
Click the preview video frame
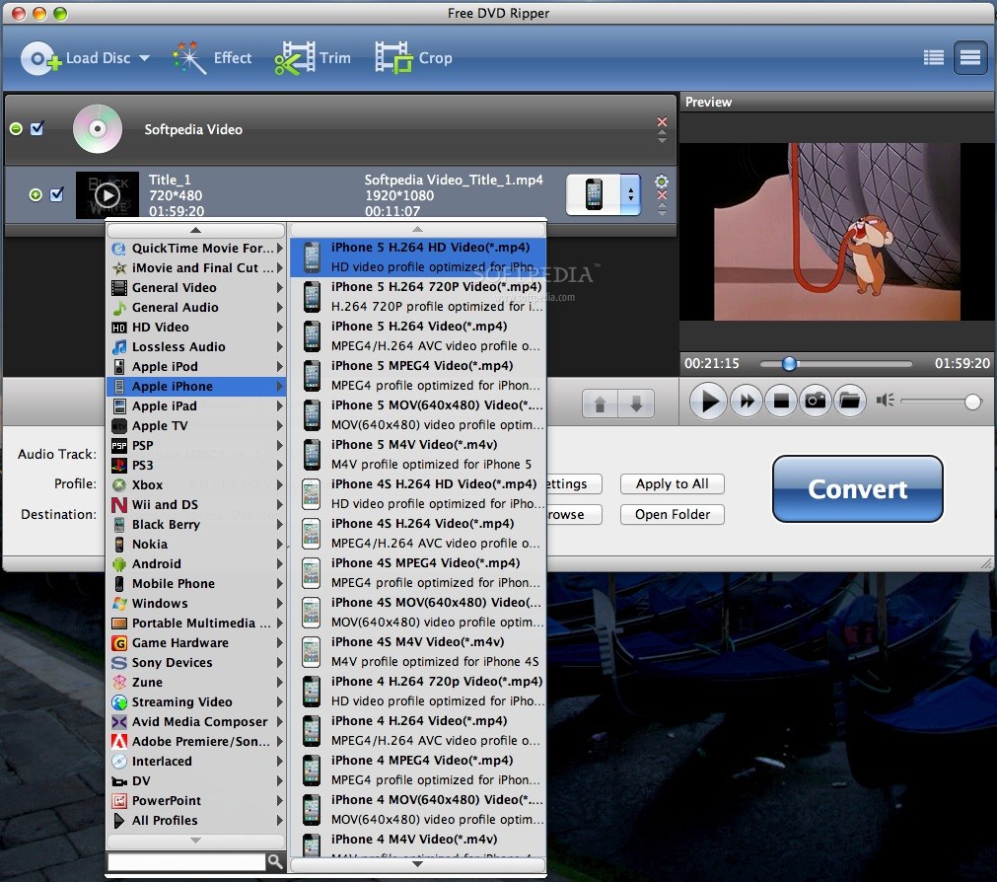pyautogui.click(x=837, y=232)
